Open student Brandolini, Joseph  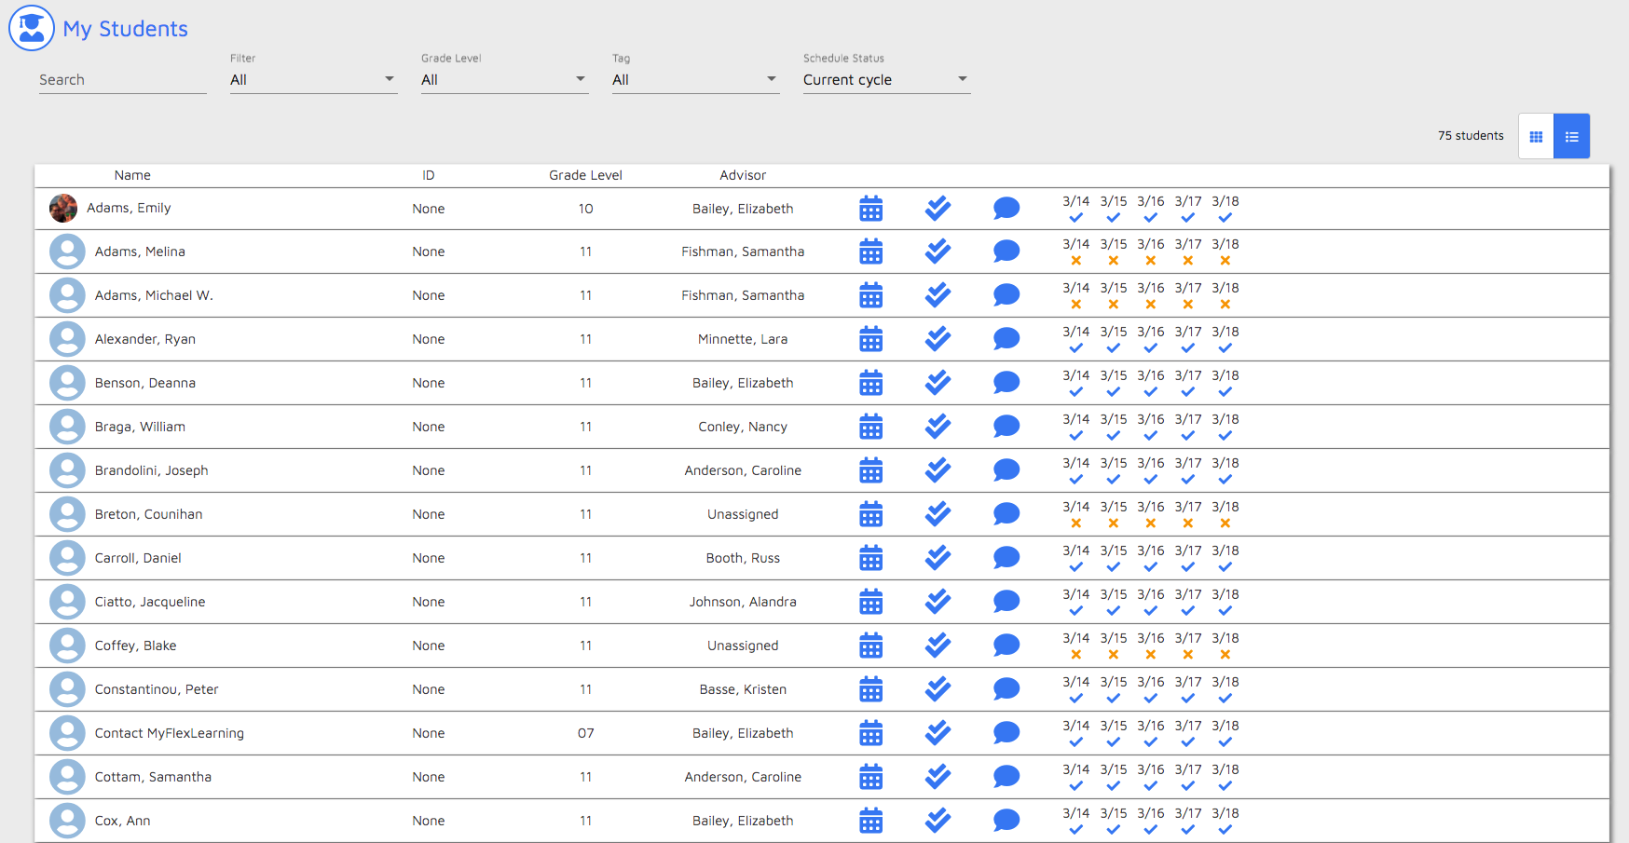tap(151, 470)
